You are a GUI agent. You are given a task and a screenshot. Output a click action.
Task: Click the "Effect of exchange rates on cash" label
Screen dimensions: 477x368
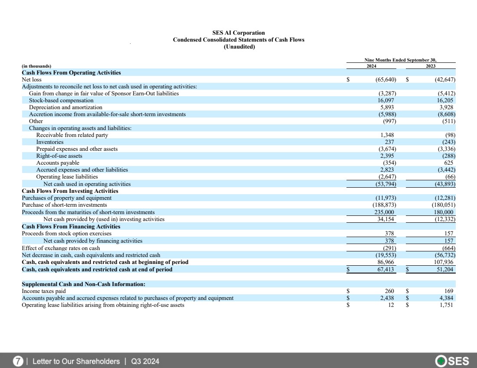[x=61, y=248]
